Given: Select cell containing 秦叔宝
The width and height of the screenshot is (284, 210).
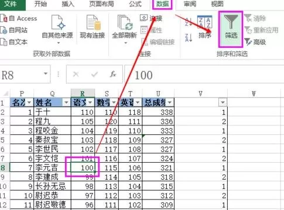Looking at the screenshot, I should tap(52, 140).
